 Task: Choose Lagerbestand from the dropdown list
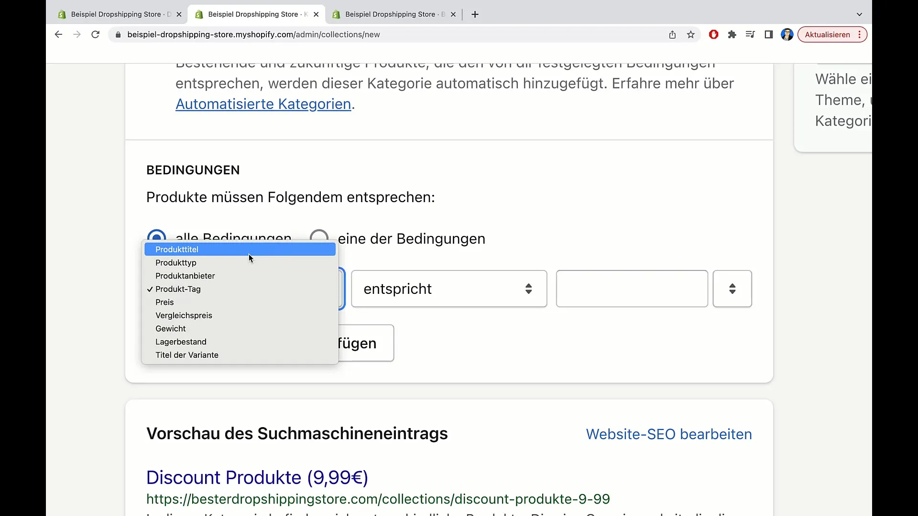tap(240, 342)
